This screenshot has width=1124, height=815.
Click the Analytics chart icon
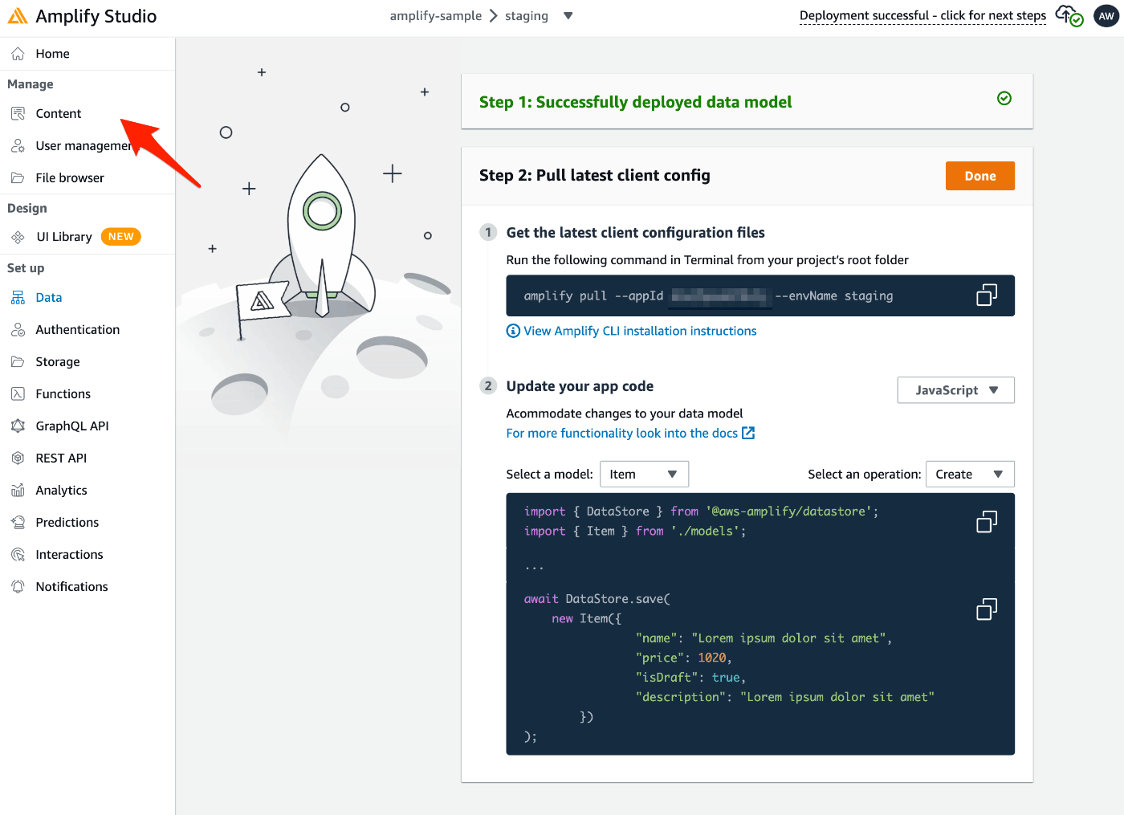coord(18,491)
